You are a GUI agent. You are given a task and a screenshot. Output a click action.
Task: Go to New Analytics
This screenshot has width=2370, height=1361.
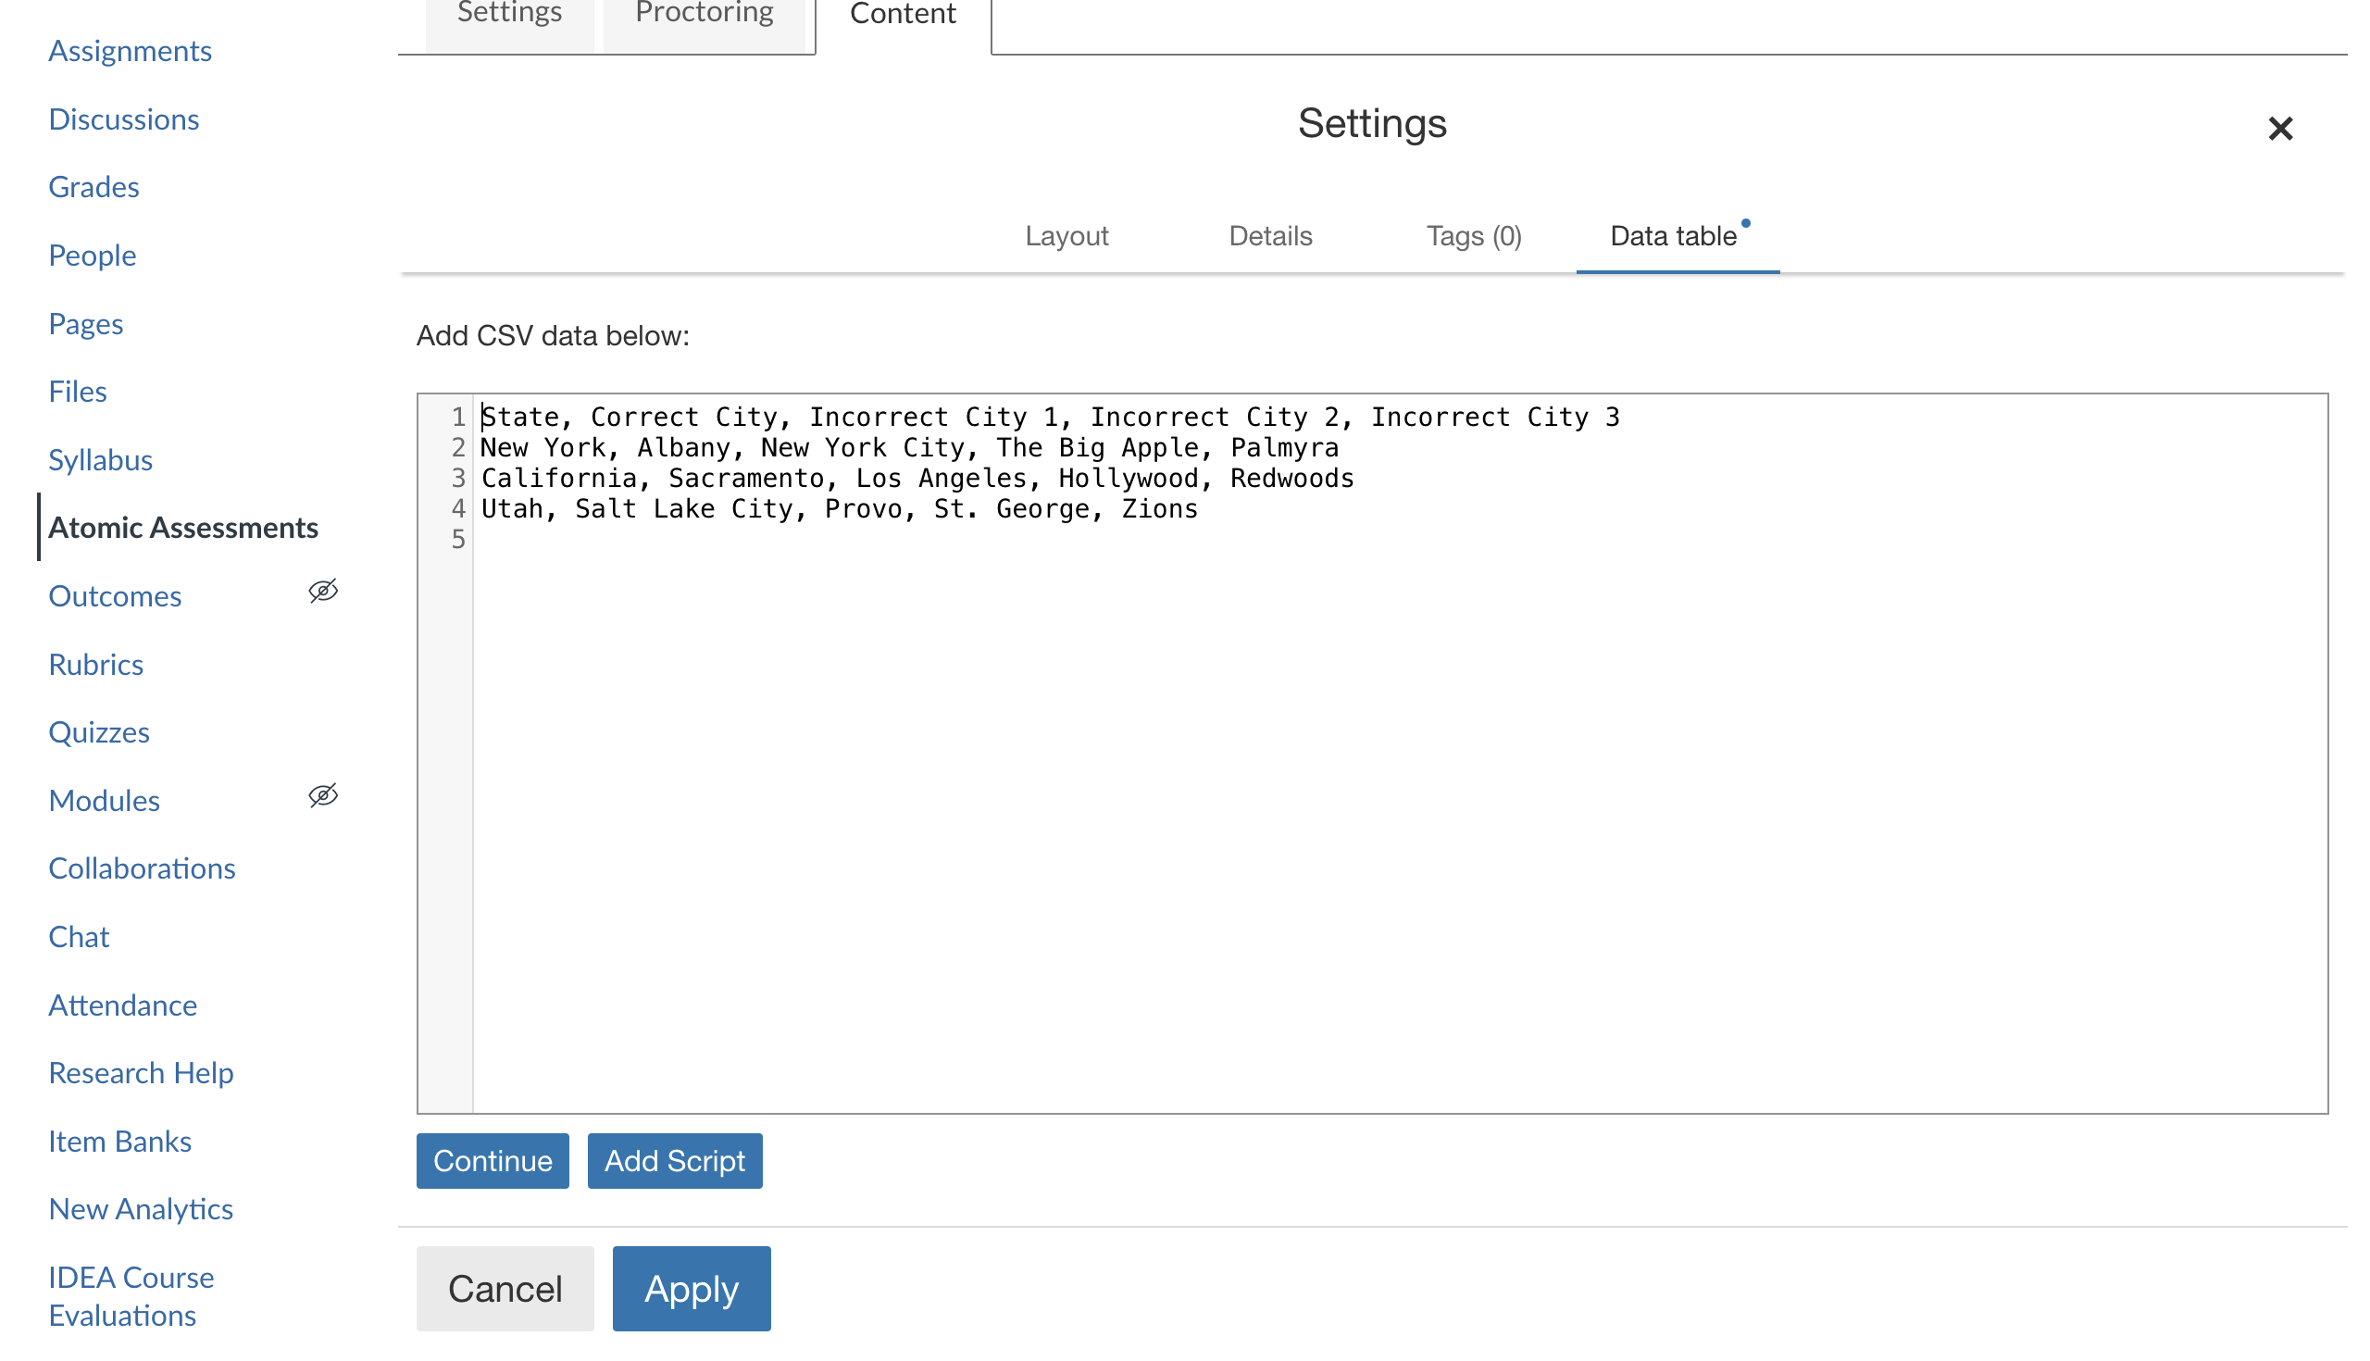click(x=140, y=1208)
